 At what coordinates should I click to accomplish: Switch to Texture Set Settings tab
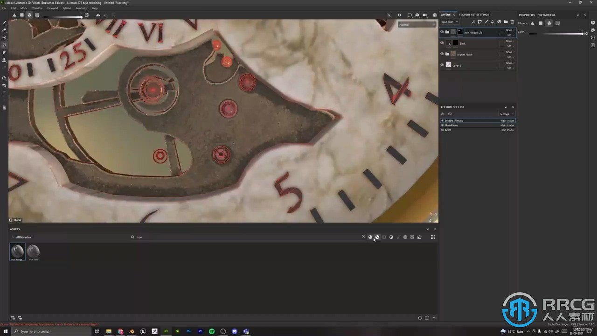tap(474, 14)
